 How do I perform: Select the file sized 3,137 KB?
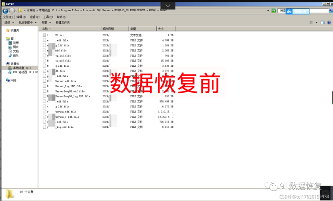coord(108,66)
